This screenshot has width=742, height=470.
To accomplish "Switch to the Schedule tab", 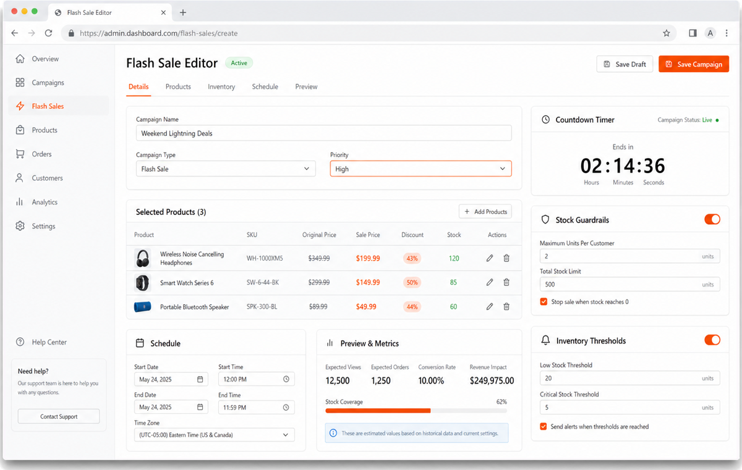I will click(265, 86).
